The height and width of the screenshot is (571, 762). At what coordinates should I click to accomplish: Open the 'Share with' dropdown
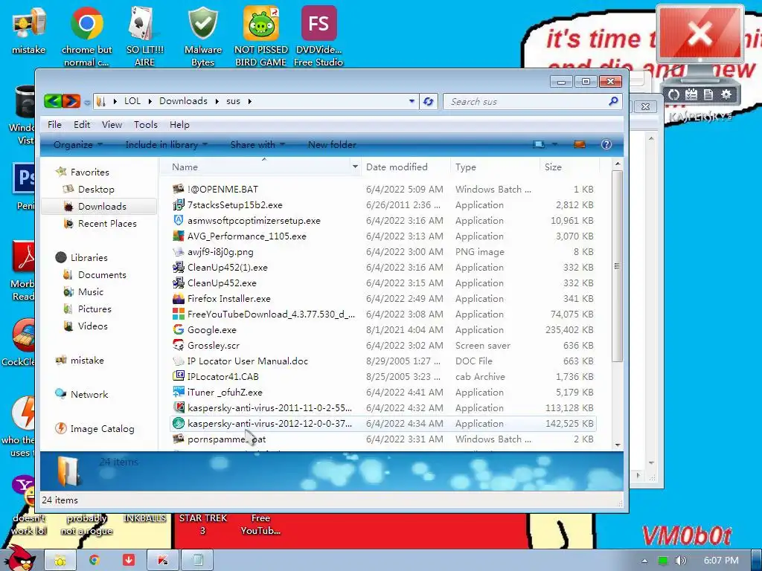pos(257,145)
